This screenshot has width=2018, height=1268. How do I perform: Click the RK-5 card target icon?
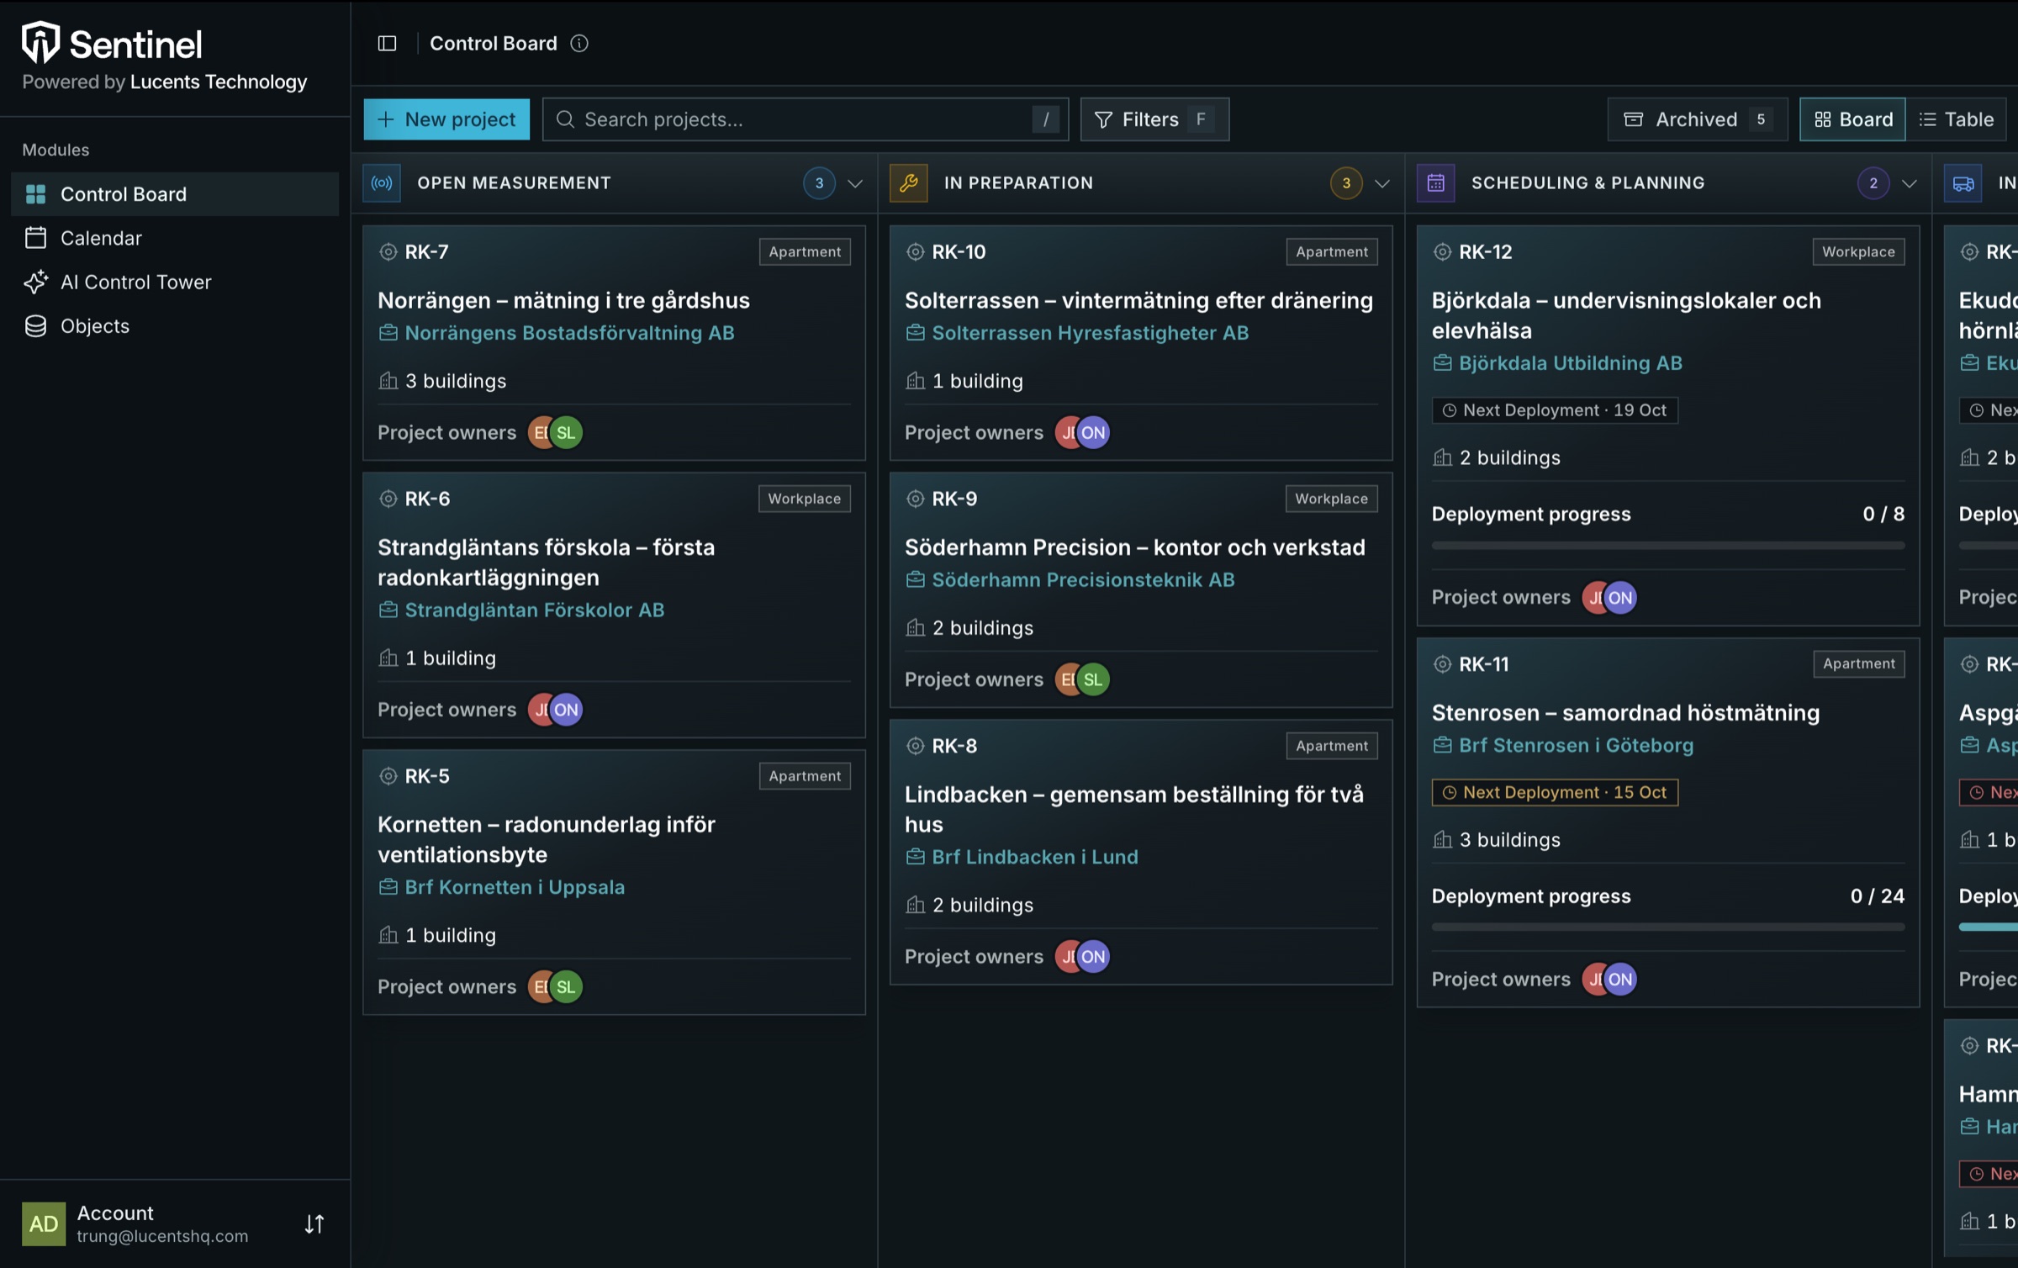click(x=388, y=776)
